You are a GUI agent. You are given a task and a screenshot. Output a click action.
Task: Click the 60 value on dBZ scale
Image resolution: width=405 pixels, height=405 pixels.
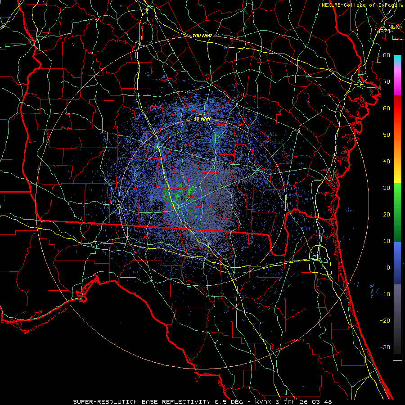[x=387, y=108]
